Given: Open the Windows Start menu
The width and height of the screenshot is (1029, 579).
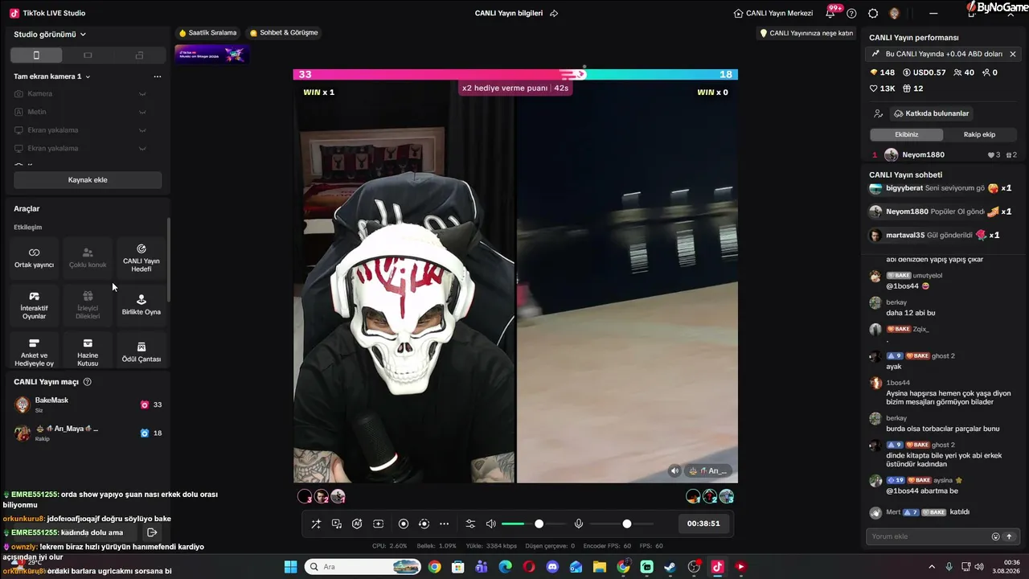Looking at the screenshot, I should pos(290,567).
